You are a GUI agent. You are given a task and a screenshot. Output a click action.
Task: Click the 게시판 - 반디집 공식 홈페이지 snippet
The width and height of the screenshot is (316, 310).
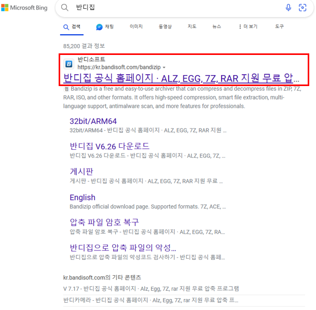pos(146,181)
